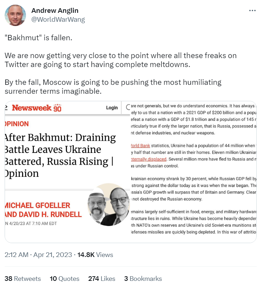
Task: View the 38 Retweets list
Action: pos(23,279)
